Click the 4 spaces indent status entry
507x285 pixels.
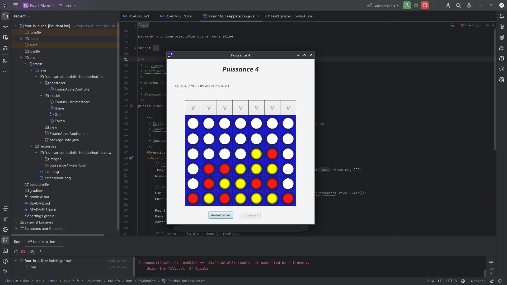click(x=478, y=281)
